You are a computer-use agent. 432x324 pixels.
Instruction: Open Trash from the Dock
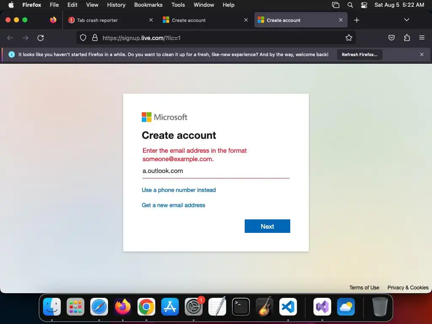380,307
